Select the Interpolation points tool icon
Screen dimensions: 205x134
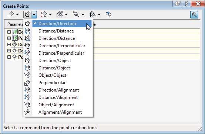(76, 14)
